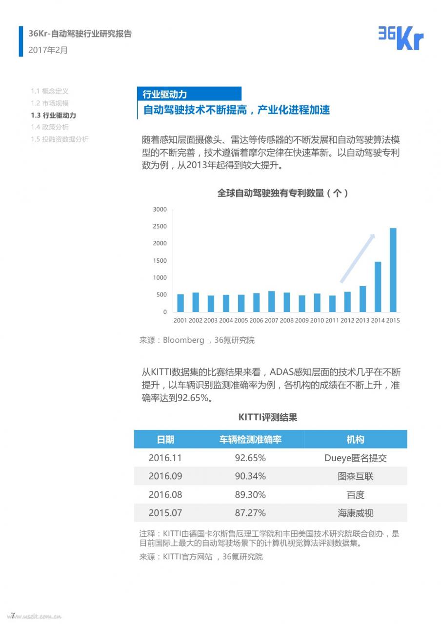Click the Dueye匿名提交 cell
This screenshot has width=441, height=624.
356,458
